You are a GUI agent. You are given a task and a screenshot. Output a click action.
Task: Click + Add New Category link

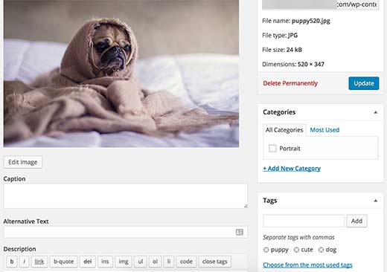pos(292,169)
